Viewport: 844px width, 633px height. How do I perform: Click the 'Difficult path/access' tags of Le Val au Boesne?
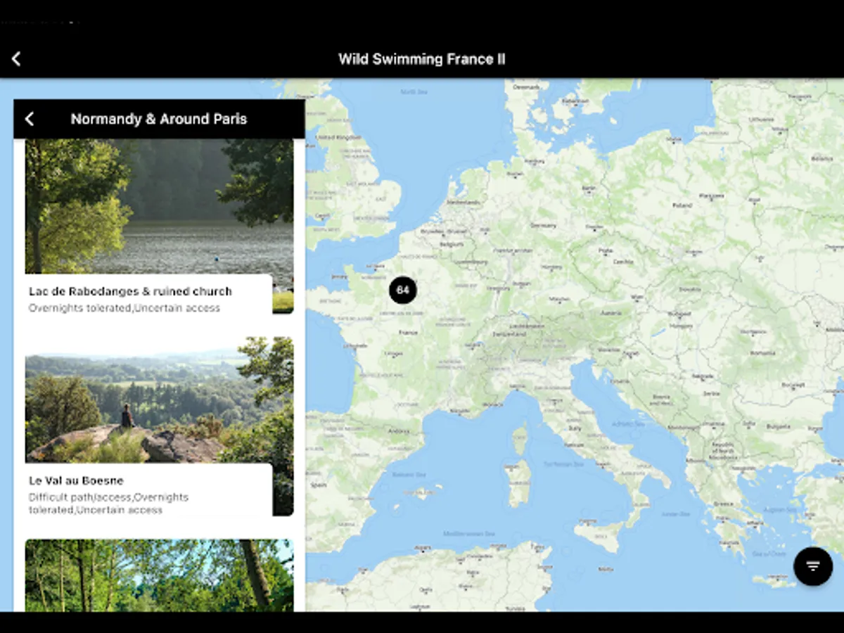coord(108,503)
